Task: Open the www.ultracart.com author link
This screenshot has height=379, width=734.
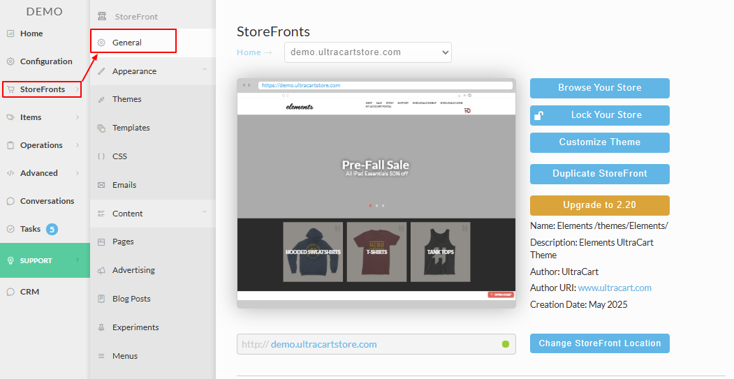Action: point(615,288)
